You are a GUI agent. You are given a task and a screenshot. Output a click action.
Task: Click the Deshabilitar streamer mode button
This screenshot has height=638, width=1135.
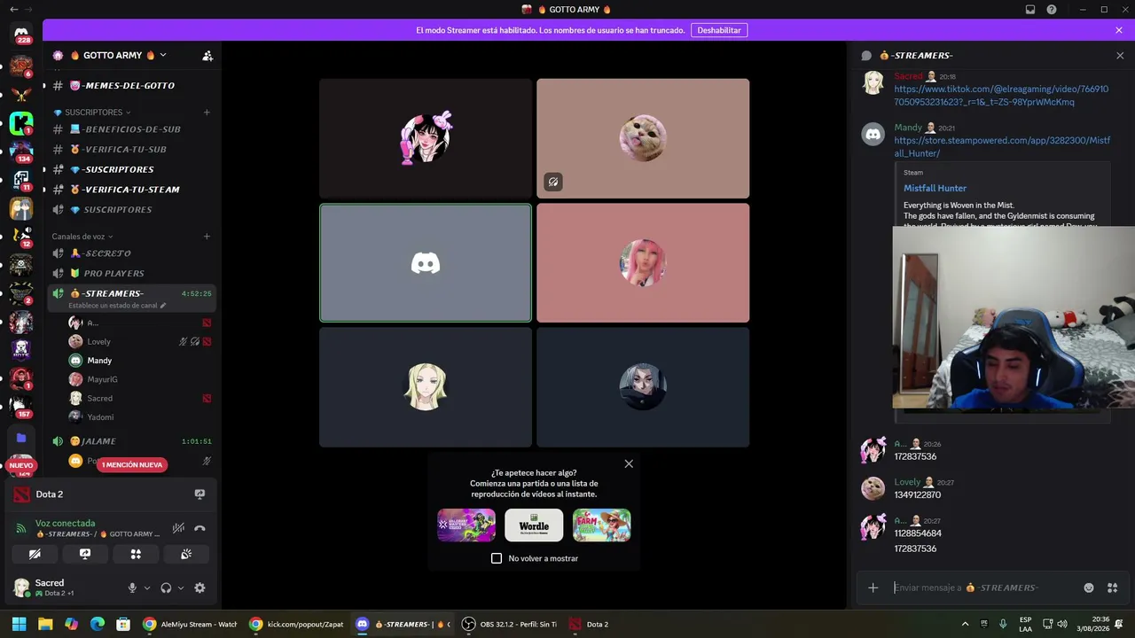719,30
